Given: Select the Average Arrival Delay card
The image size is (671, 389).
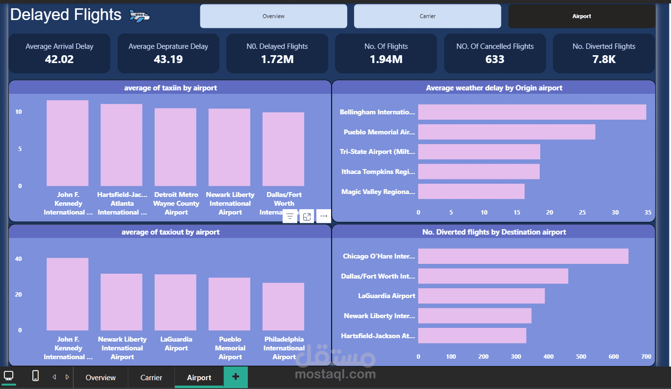Looking at the screenshot, I should point(59,53).
